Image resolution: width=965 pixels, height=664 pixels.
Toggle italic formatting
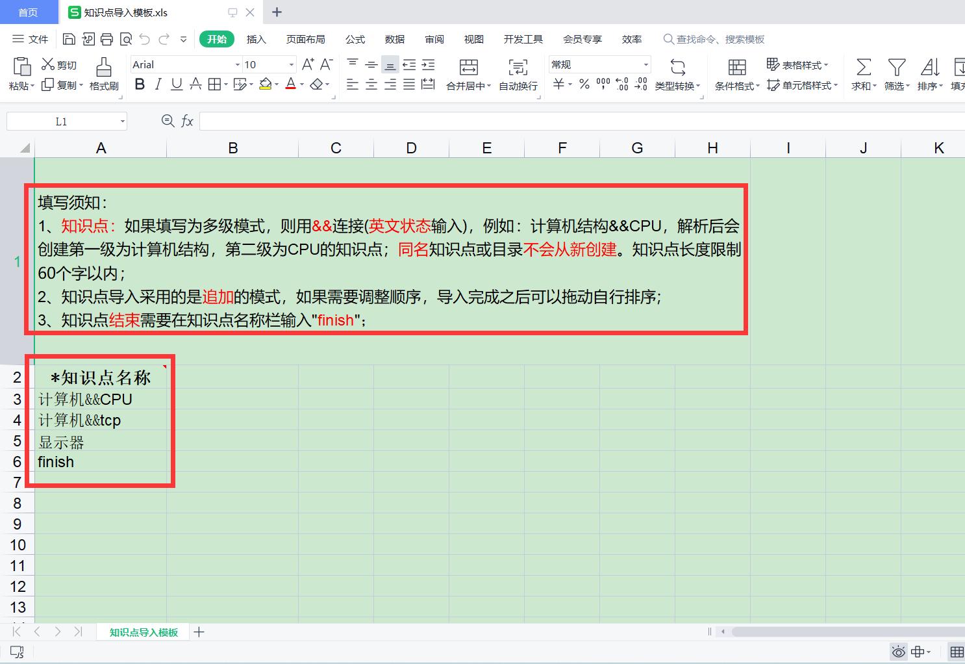click(158, 84)
